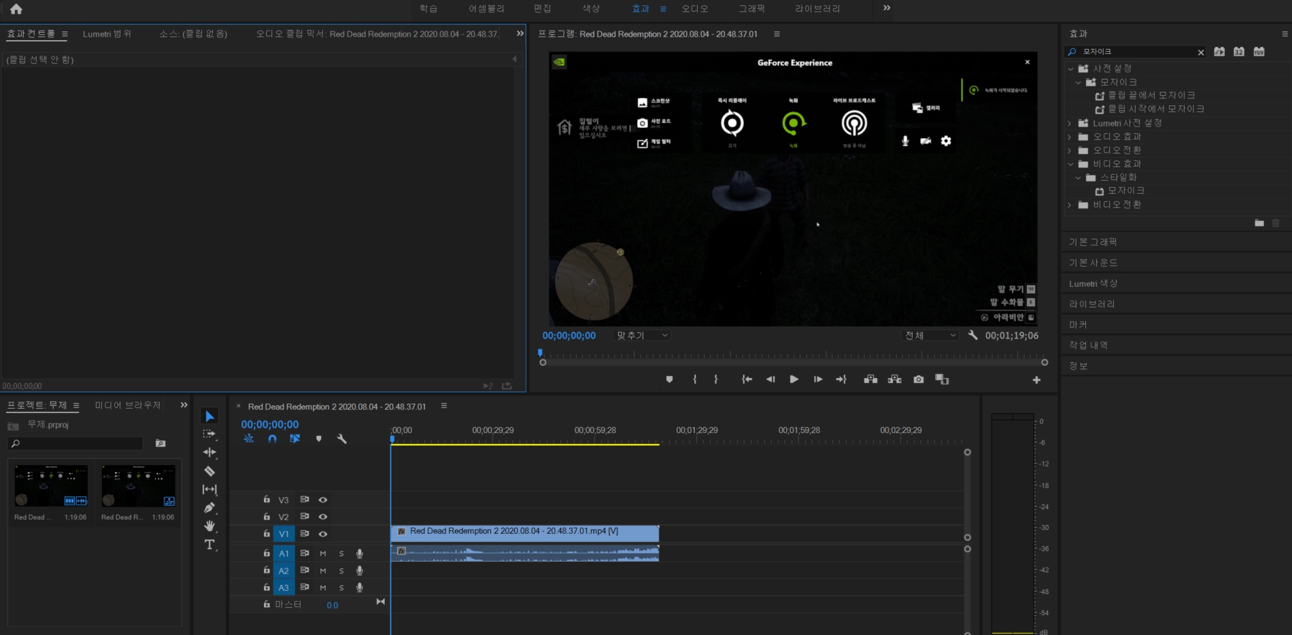This screenshot has height=635, width=1292.
Task: Open the button editor plus icon
Action: (x=1036, y=380)
